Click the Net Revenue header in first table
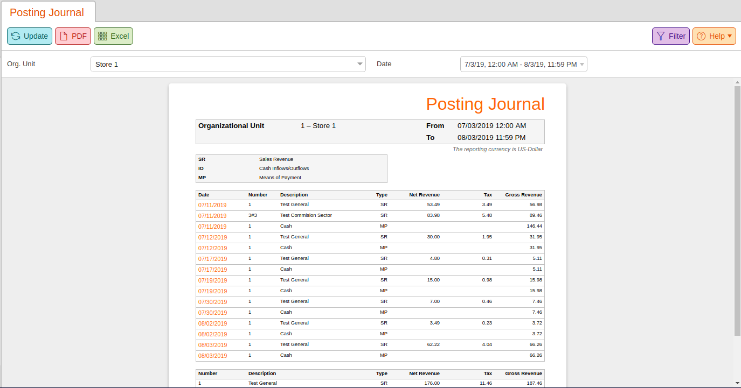 point(425,195)
